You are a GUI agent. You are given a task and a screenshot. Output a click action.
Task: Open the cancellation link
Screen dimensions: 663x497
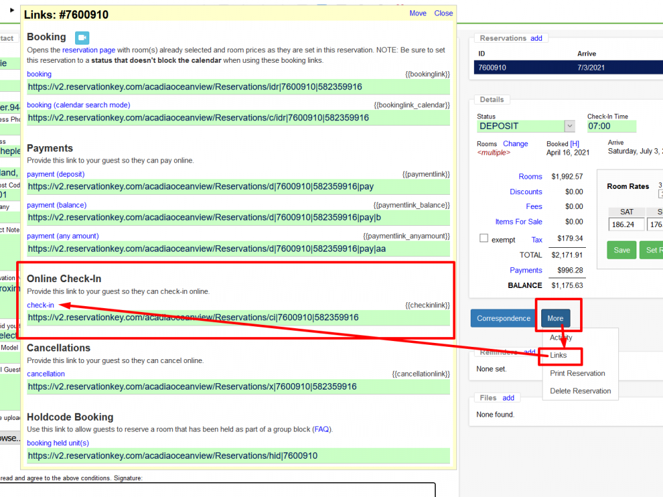(x=45, y=373)
